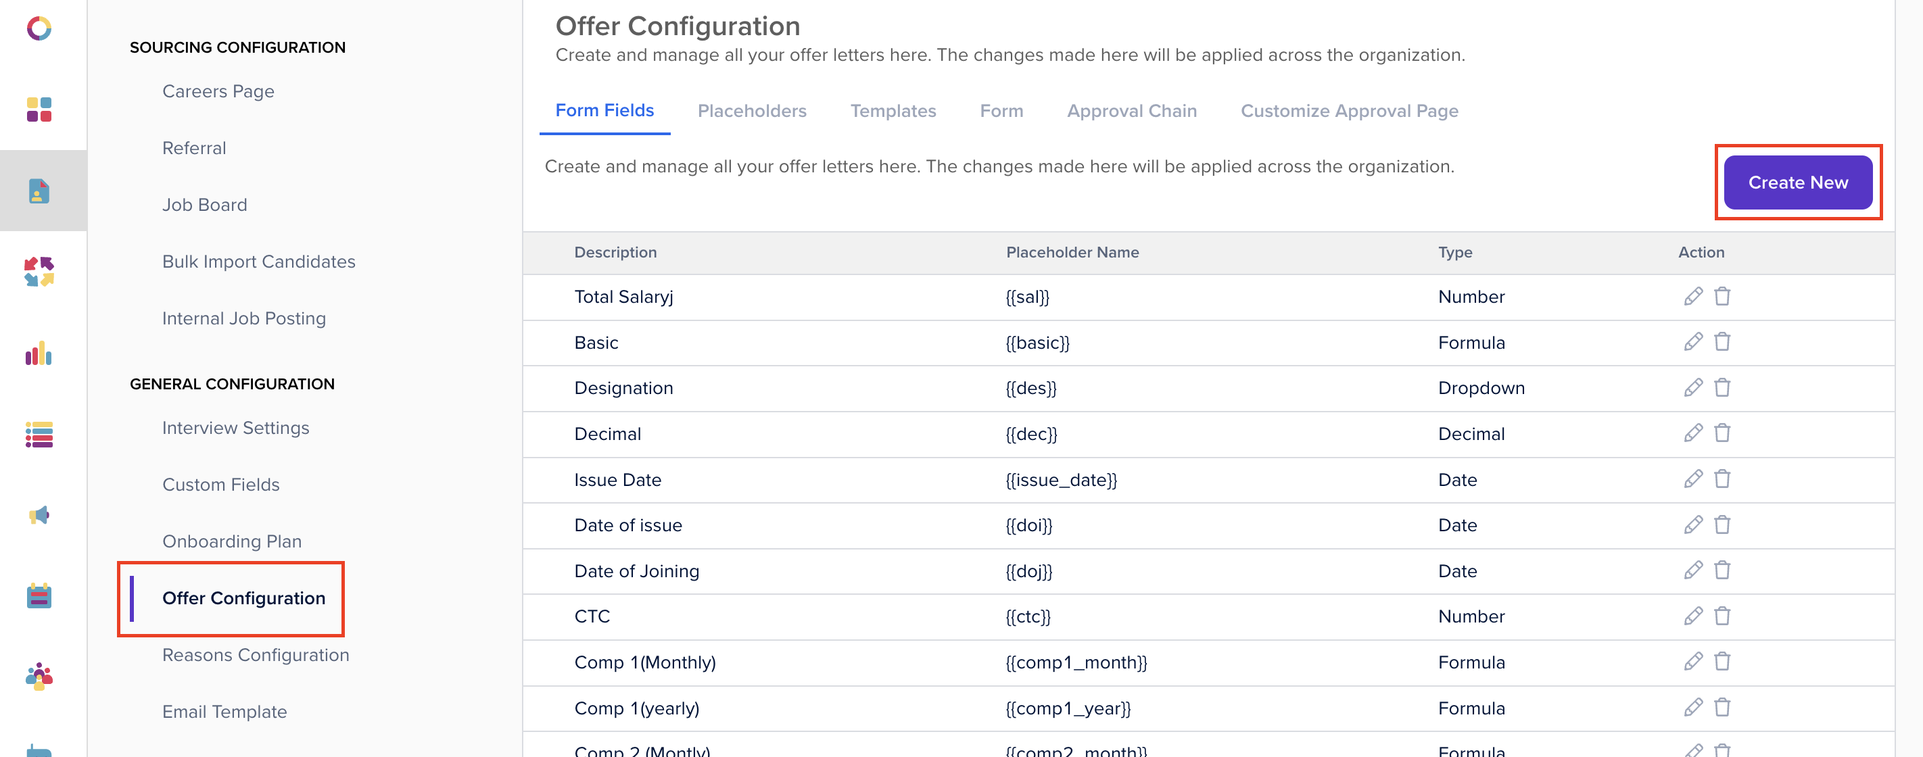Open the Form tab
The width and height of the screenshot is (1923, 757).
1001,110
